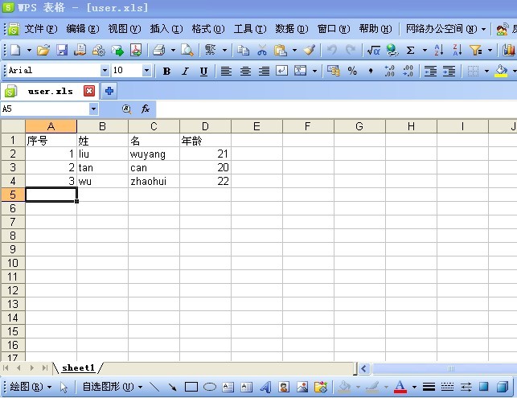Apply yellow fill color
The image size is (517, 398).
pyautogui.click(x=501, y=71)
